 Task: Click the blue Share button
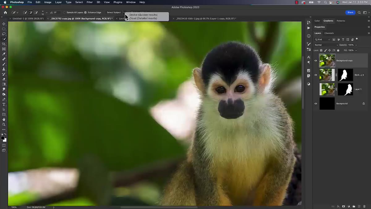350,13
